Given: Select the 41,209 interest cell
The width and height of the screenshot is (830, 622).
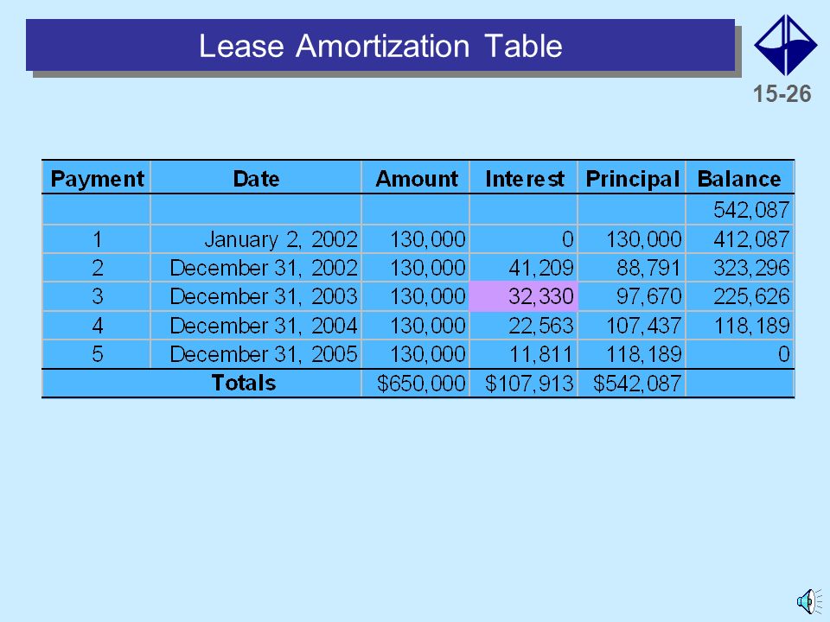Looking at the screenshot, I should pos(524,268).
